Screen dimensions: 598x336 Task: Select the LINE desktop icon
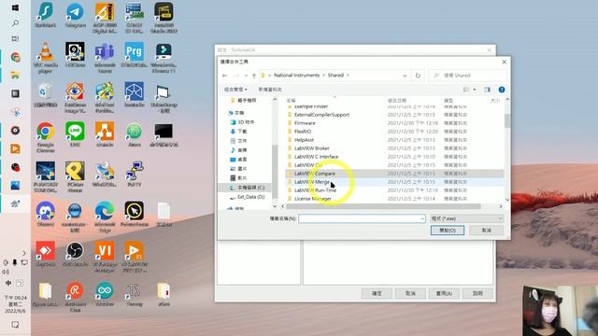75,134
